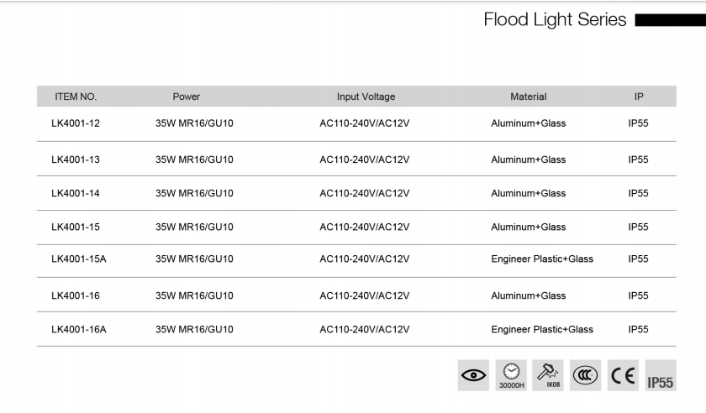The width and height of the screenshot is (706, 413).
Task: Click the CE certification mark icon
Action: pos(620,376)
